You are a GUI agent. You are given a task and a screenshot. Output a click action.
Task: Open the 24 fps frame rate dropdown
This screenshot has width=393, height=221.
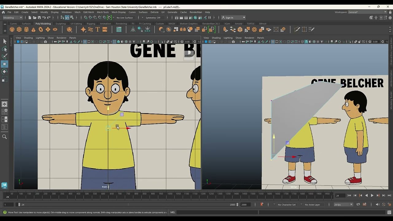(343, 204)
